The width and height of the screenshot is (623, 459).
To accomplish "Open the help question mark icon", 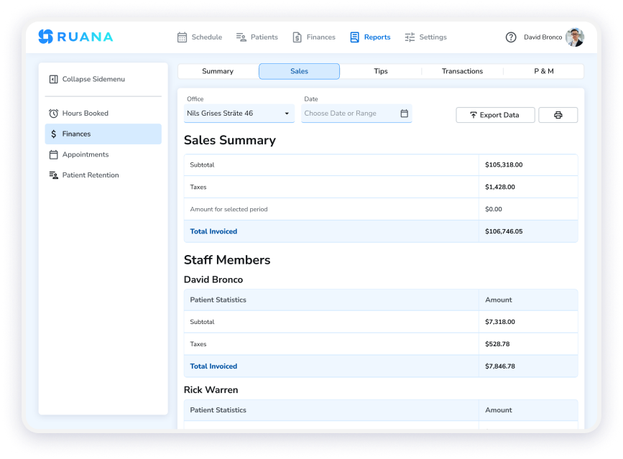I will pos(511,37).
